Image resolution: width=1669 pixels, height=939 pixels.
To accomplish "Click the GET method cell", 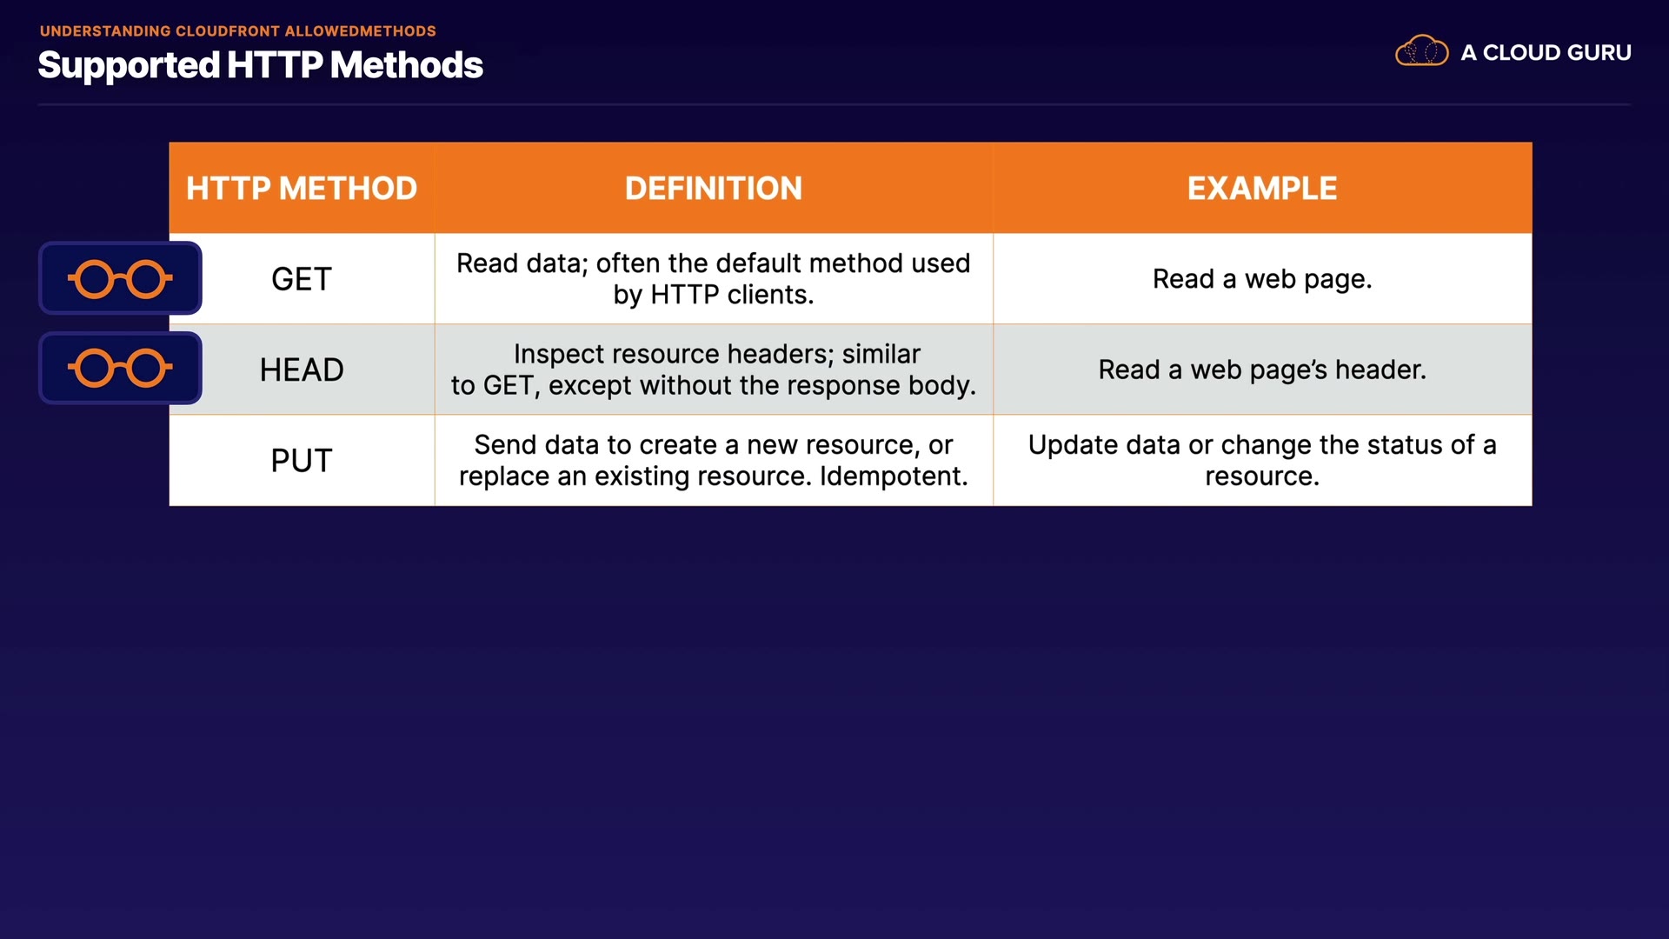I will click(x=302, y=279).
